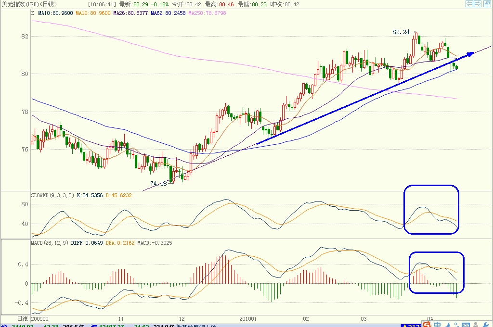Click the DEA:0.2162 value
Image resolution: width=493 pixels, height=327 pixels.
pos(120,243)
